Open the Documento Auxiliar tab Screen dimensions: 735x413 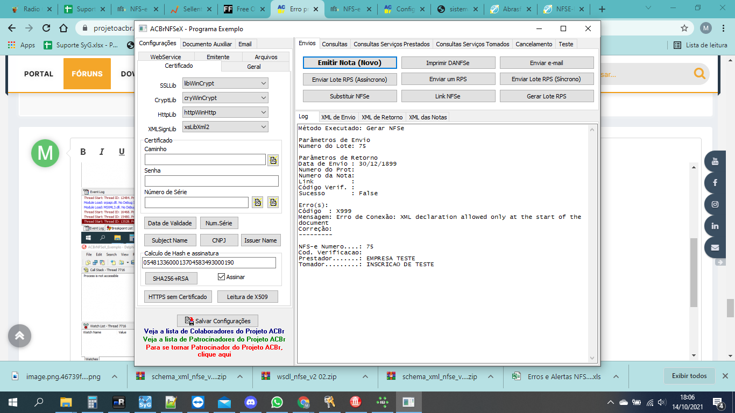pos(207,44)
